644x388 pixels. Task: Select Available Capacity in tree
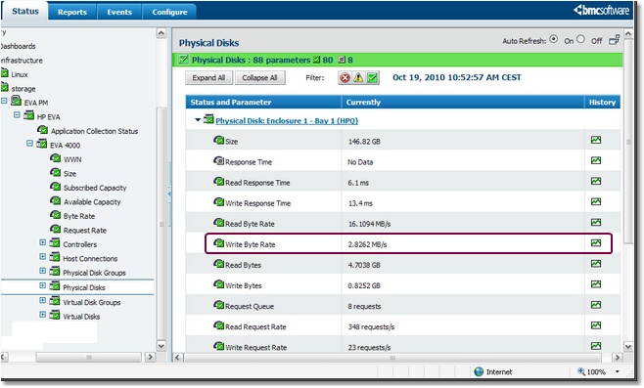tap(92, 201)
